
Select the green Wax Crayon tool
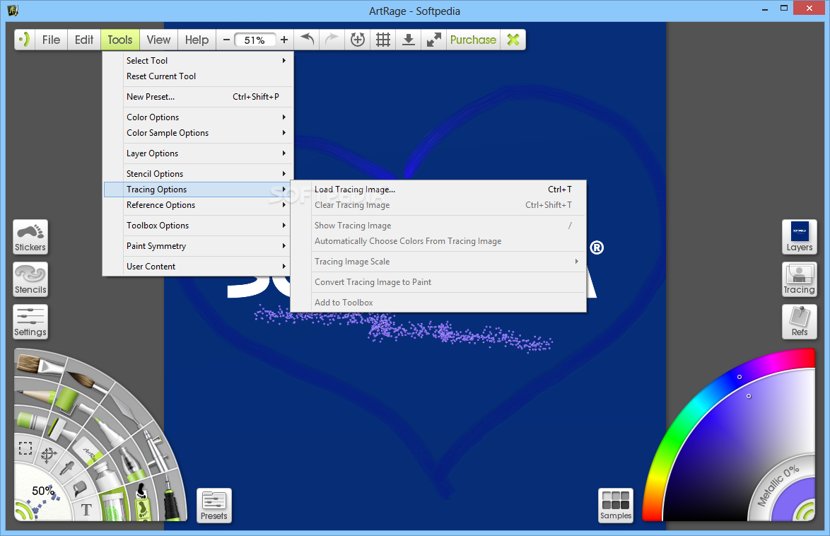(30, 421)
